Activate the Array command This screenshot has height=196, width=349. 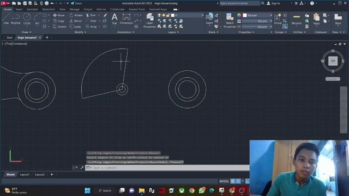[91, 27]
